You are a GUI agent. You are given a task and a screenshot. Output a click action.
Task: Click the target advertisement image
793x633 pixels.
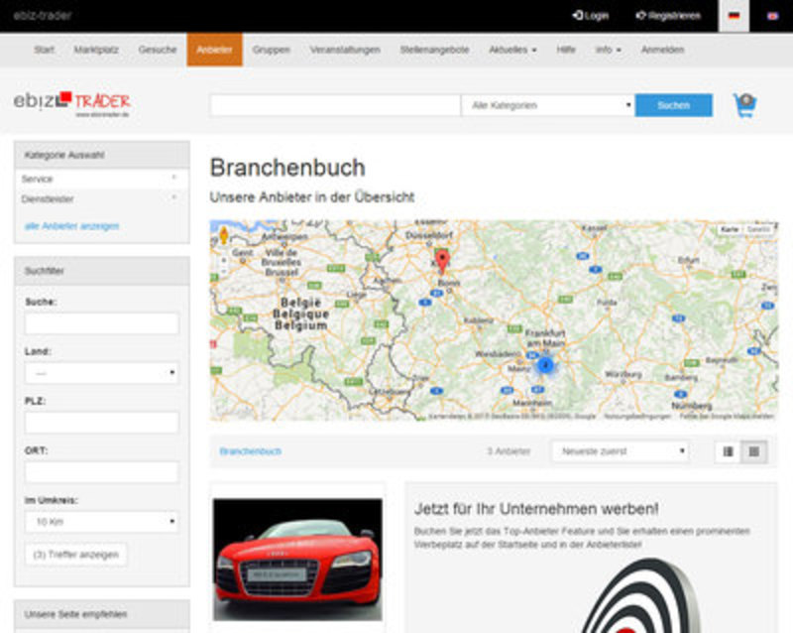click(639, 595)
